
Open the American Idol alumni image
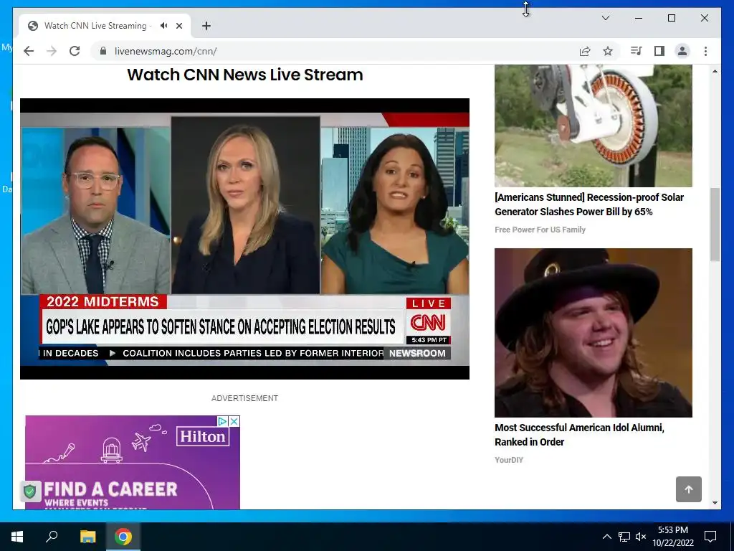(x=593, y=333)
